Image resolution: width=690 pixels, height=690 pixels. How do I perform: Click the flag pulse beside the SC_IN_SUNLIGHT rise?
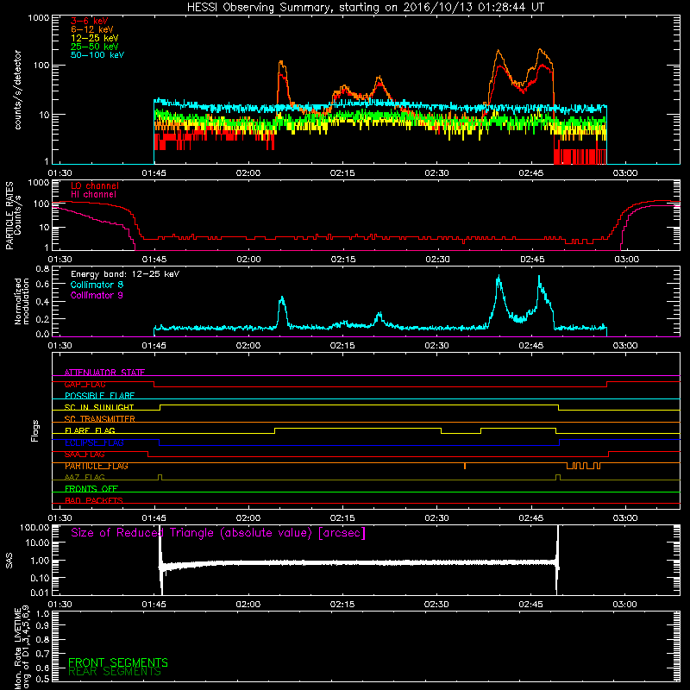160,477
